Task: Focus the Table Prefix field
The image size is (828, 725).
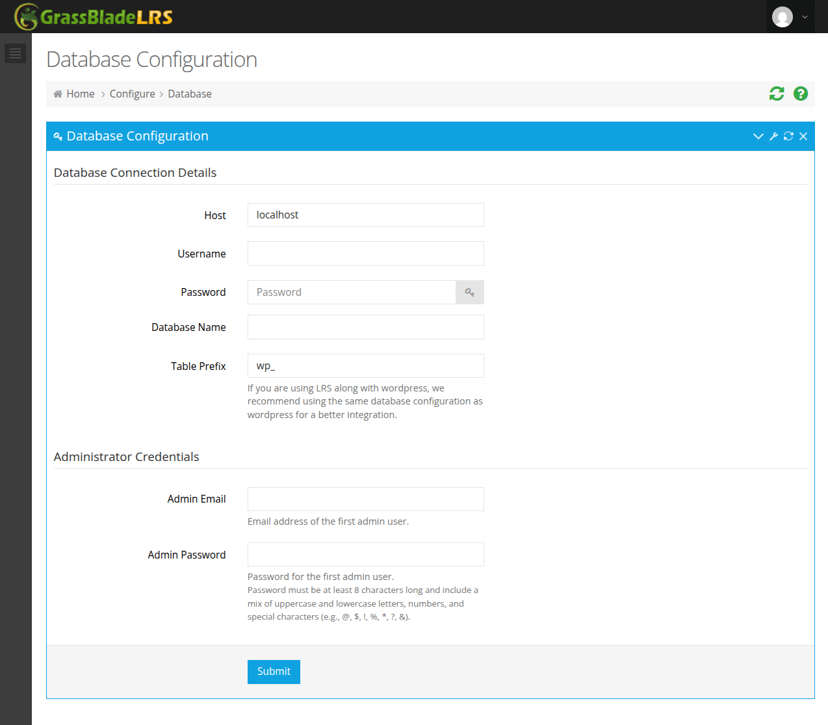Action: point(366,366)
